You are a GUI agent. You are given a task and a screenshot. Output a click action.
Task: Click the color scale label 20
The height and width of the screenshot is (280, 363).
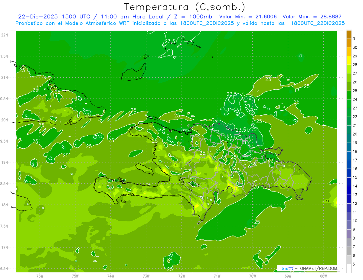355,134
